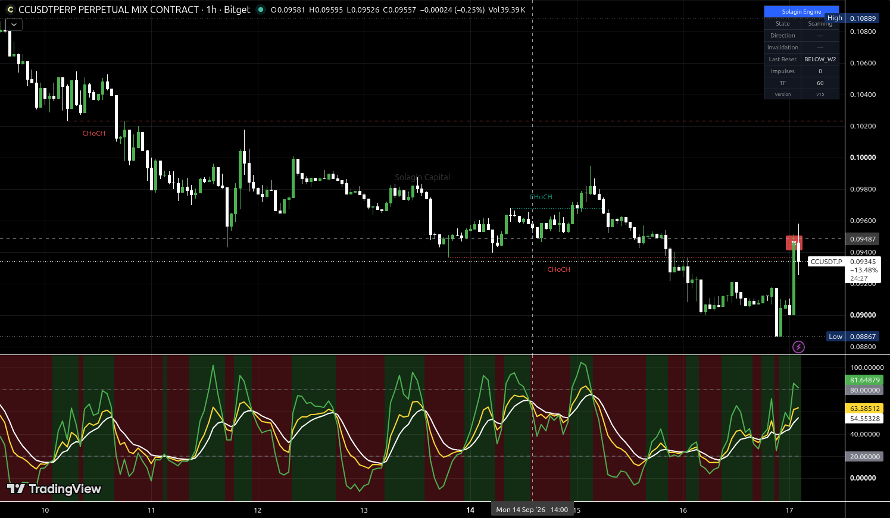Click the purple lightning bolt icon
The width and height of the screenshot is (890, 518).
[798, 347]
